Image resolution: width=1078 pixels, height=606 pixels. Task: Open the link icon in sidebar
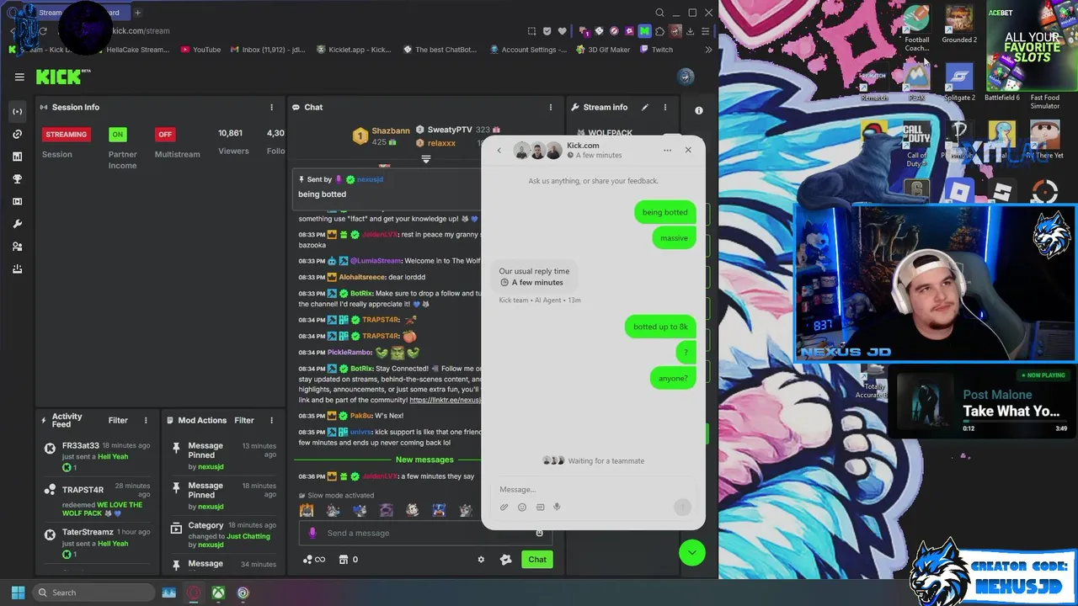click(x=17, y=134)
